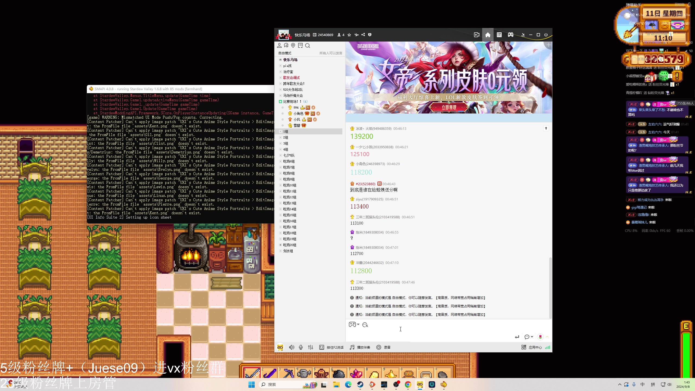
Task: Open user 小角色 in the channel member list
Action: [298, 113]
